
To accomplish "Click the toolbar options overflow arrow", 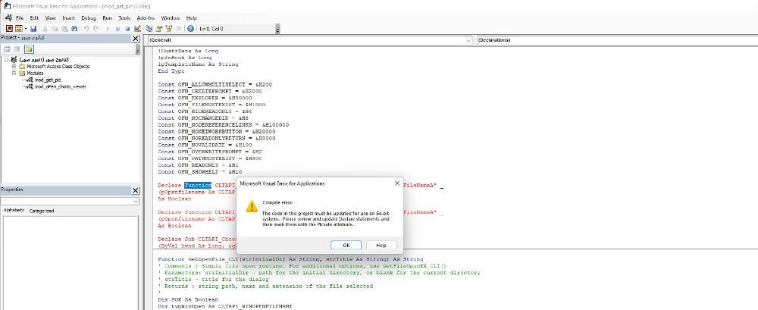I will point(277,30).
